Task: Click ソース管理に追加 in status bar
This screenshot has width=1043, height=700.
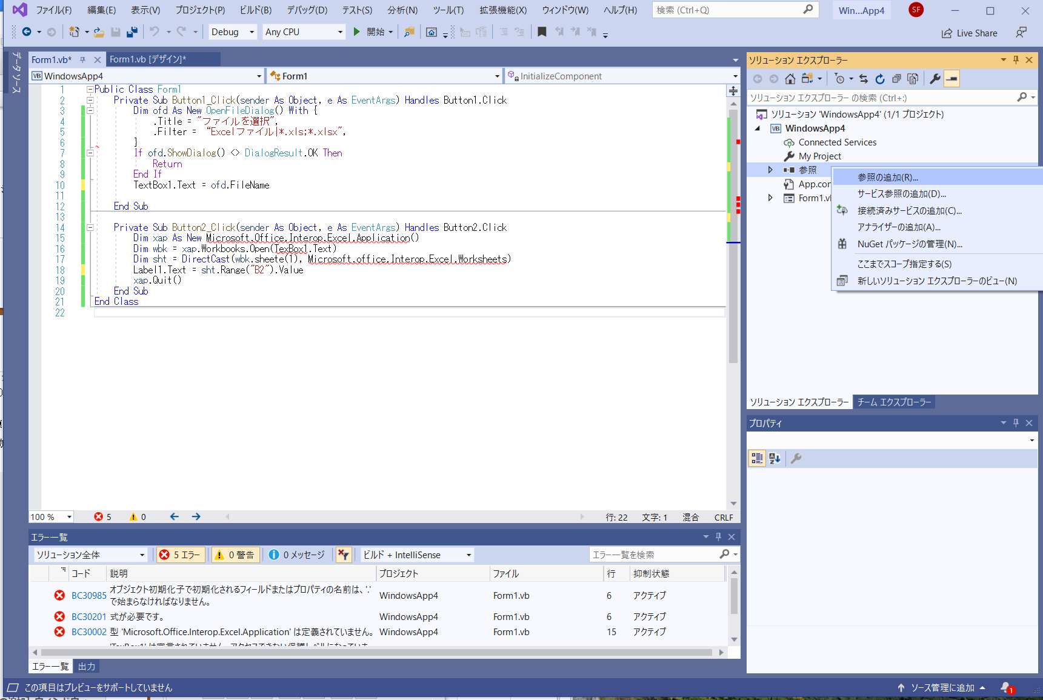Action: pyautogui.click(x=941, y=688)
